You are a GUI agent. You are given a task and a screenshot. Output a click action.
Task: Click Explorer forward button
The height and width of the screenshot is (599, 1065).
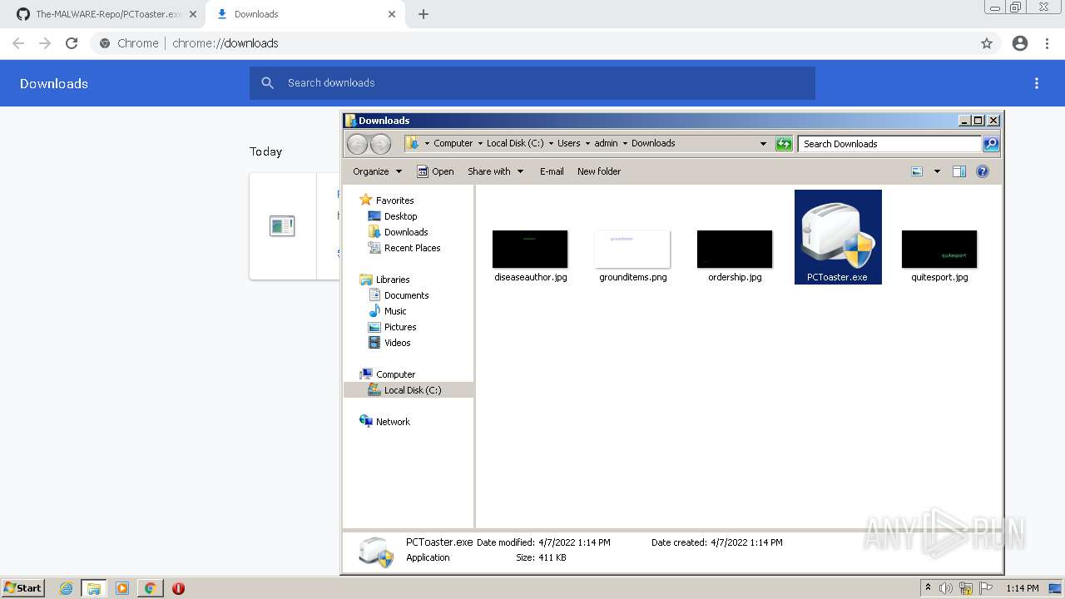coord(380,144)
